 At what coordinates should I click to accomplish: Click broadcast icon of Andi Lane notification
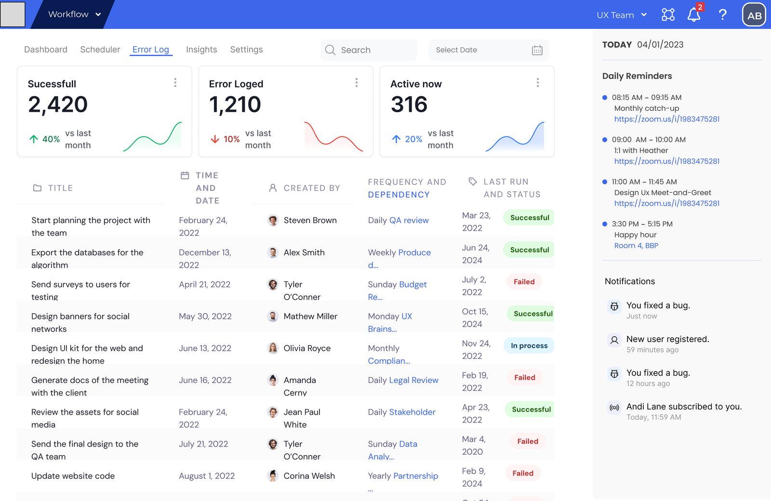coord(614,408)
